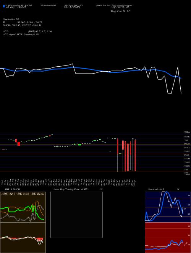The width and height of the screenshot is (191, 253).
Task: Click the empty Intra Day Trading Price box
Action: pos(76,215)
